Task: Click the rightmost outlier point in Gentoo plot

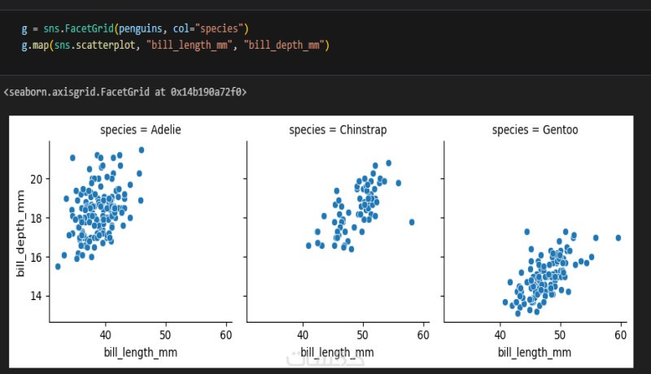Action: [618, 237]
